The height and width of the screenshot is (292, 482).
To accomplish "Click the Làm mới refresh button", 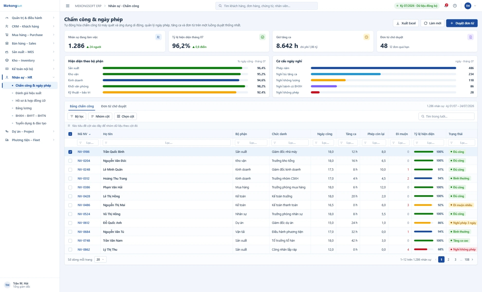I will point(433,23).
